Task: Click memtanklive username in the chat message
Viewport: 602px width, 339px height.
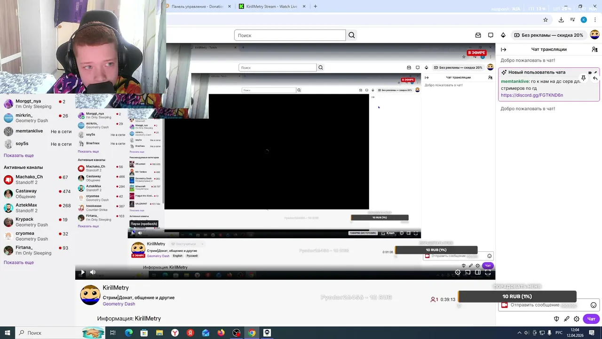Action: [x=515, y=81]
